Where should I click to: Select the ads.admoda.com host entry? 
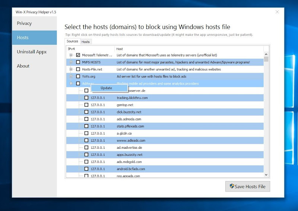click(129, 119)
